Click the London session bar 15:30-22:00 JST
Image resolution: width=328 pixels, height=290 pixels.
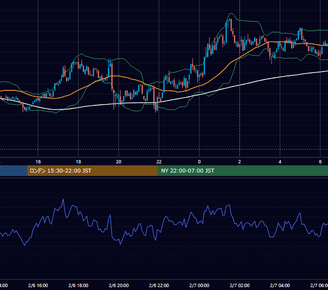93,171
